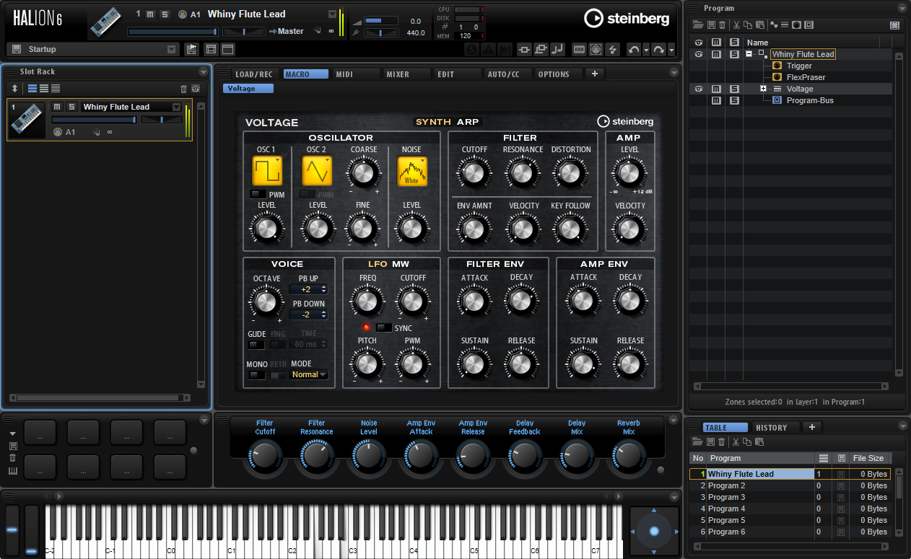The height and width of the screenshot is (559, 911).
Task: Open the load program icon in Program tree toolbar
Action: [x=698, y=25]
